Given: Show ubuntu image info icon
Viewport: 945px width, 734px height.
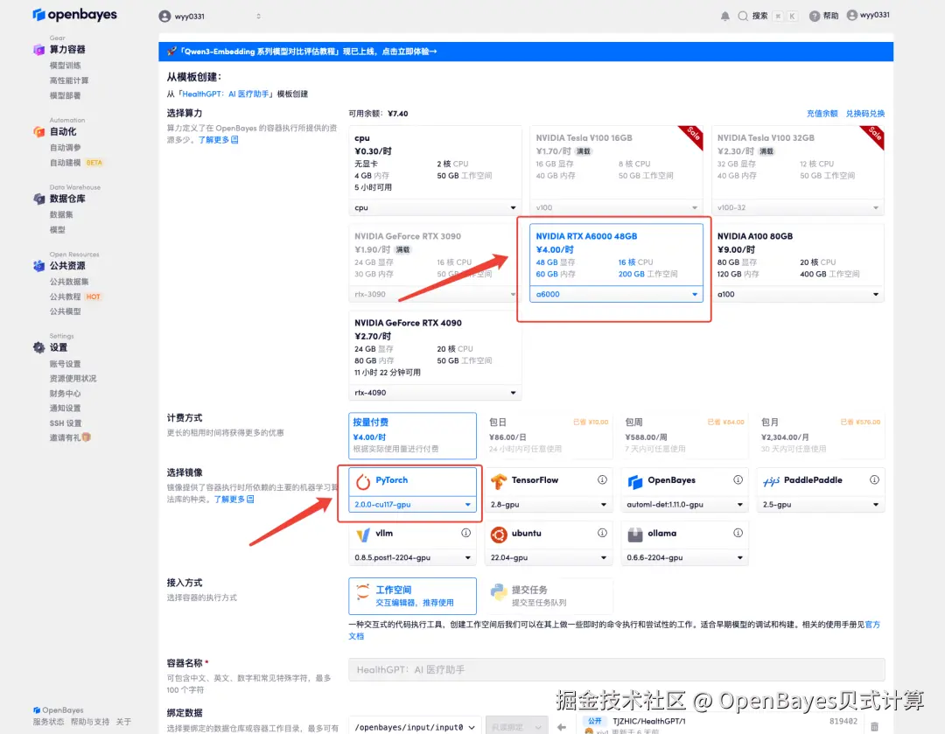Looking at the screenshot, I should pyautogui.click(x=602, y=533).
